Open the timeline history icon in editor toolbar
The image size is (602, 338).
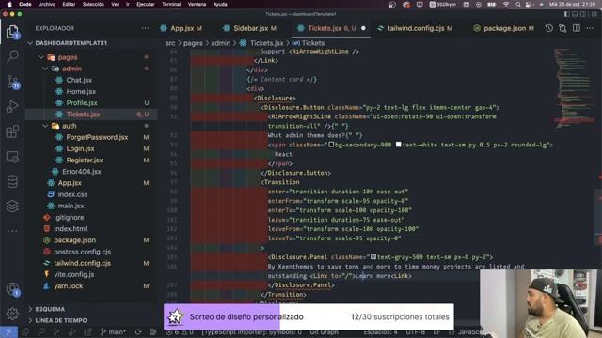[x=549, y=28]
